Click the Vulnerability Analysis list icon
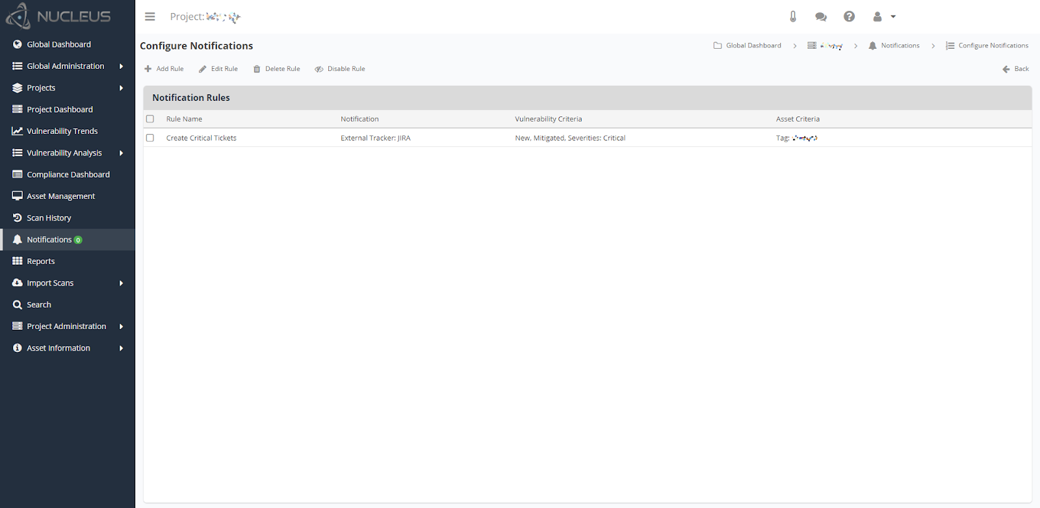The width and height of the screenshot is (1040, 508). 18,153
